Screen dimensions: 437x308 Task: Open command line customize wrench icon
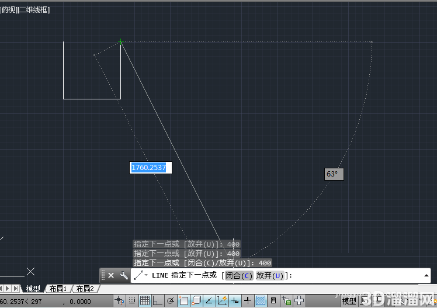[124, 275]
